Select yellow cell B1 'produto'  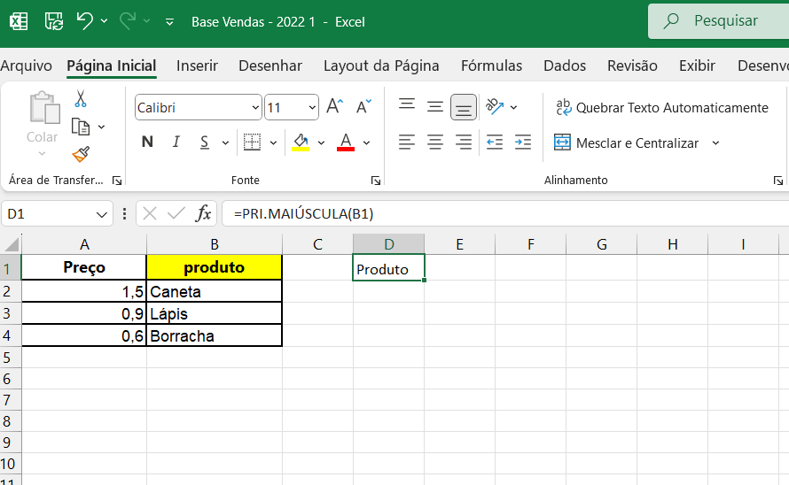pos(214,267)
